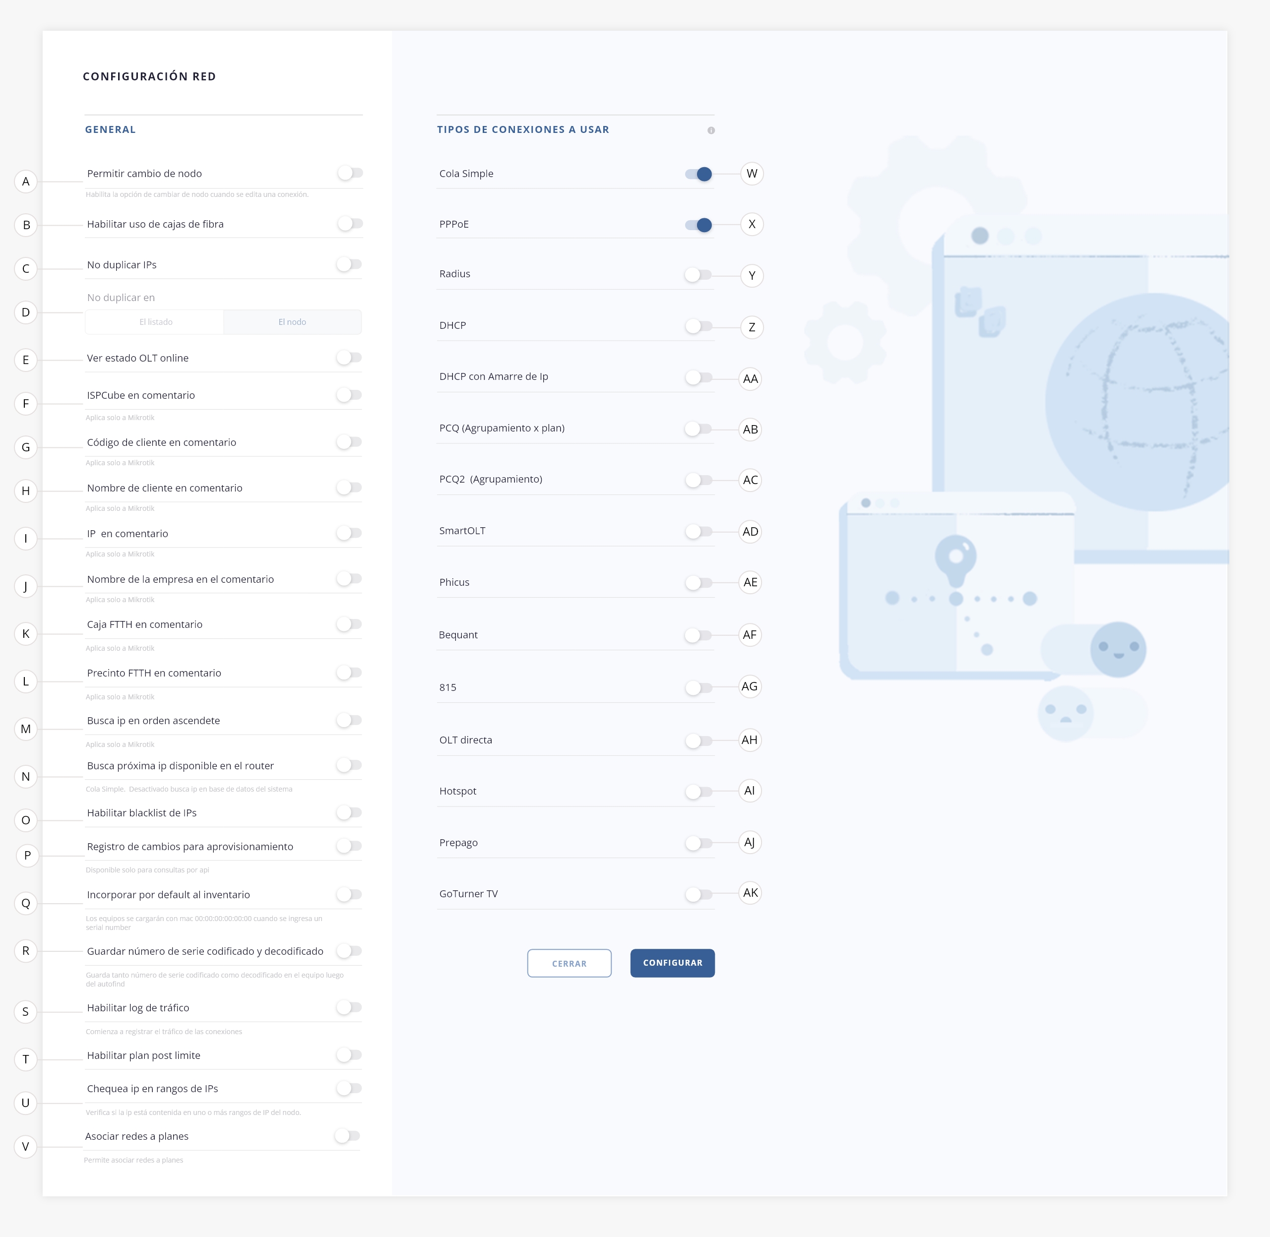Image resolution: width=1270 pixels, height=1237 pixels.
Task: Click the Z marker beside DHCP
Action: click(752, 327)
